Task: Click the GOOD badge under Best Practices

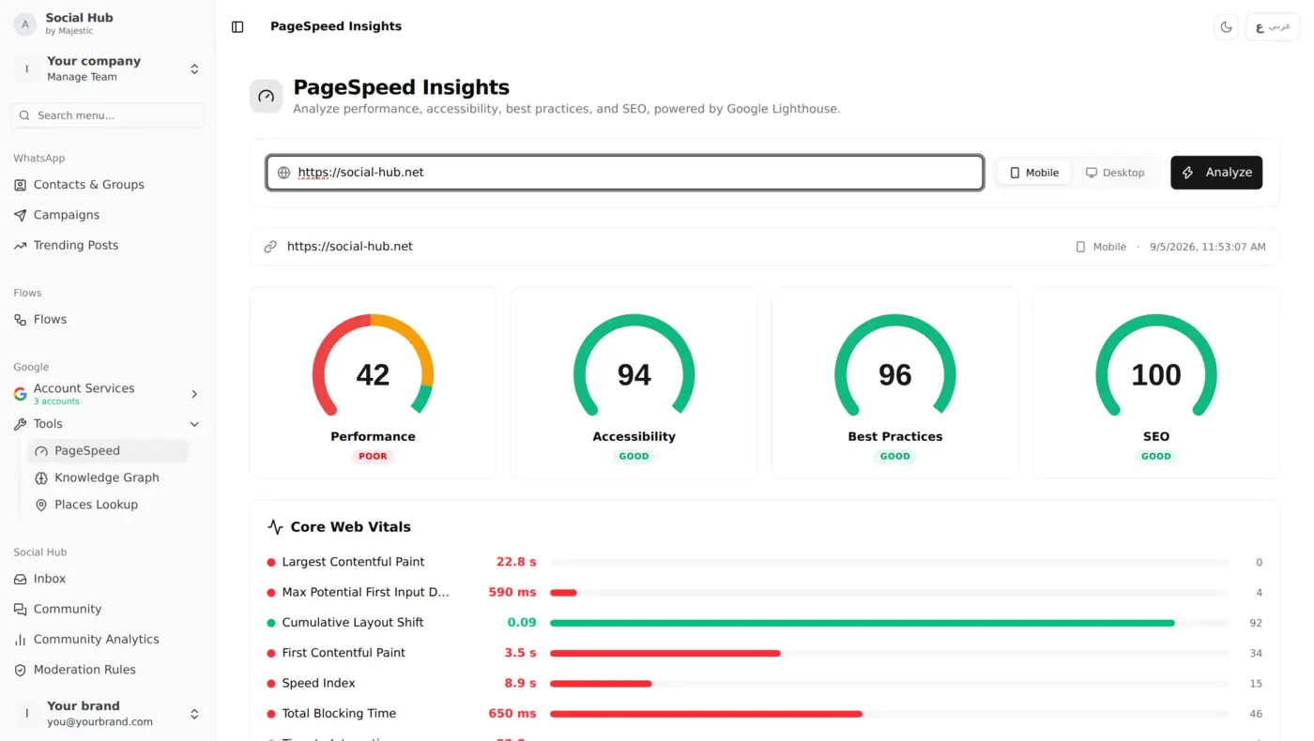Action: (895, 457)
